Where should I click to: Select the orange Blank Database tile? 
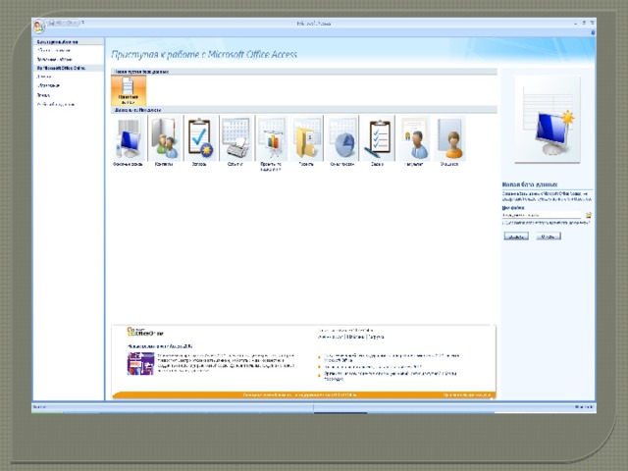tap(129, 91)
